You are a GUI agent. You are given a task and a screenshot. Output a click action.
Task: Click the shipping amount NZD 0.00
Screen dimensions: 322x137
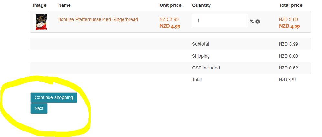pos(288,56)
